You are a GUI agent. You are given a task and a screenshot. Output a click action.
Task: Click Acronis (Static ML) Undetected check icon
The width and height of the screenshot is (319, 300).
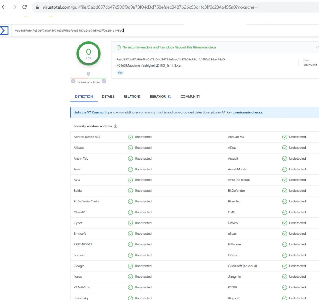point(131,137)
